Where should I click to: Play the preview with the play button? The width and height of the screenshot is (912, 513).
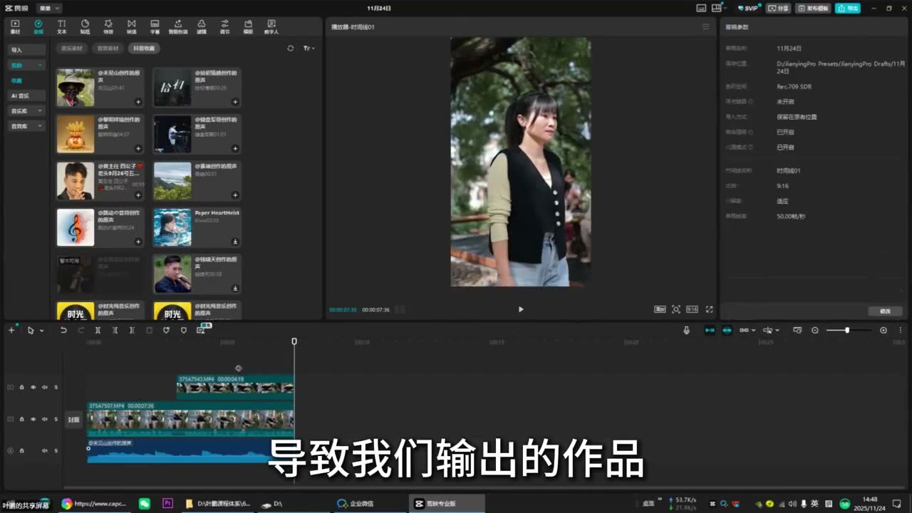click(x=521, y=309)
